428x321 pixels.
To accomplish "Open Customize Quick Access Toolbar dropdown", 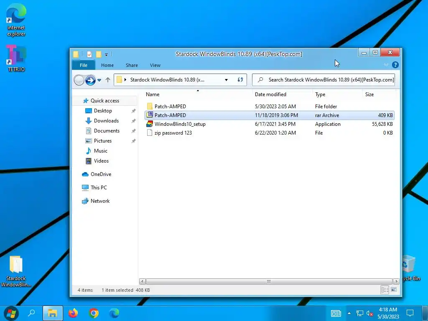I will [x=107, y=55].
